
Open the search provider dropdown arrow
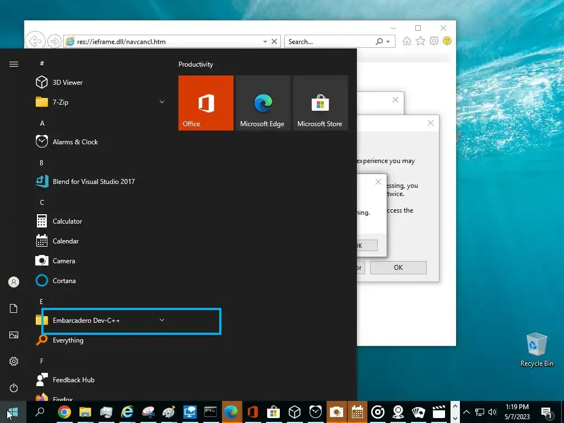click(x=388, y=42)
